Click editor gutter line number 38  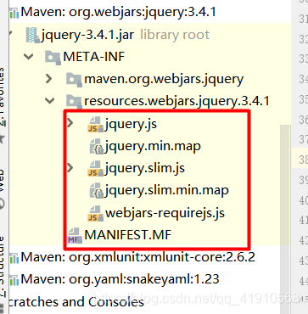point(304,160)
